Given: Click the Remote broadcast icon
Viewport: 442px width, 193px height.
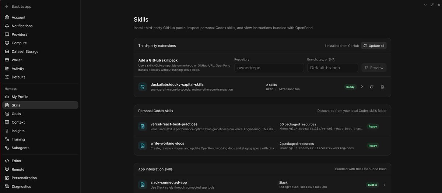Looking at the screenshot, I should [7, 170].
